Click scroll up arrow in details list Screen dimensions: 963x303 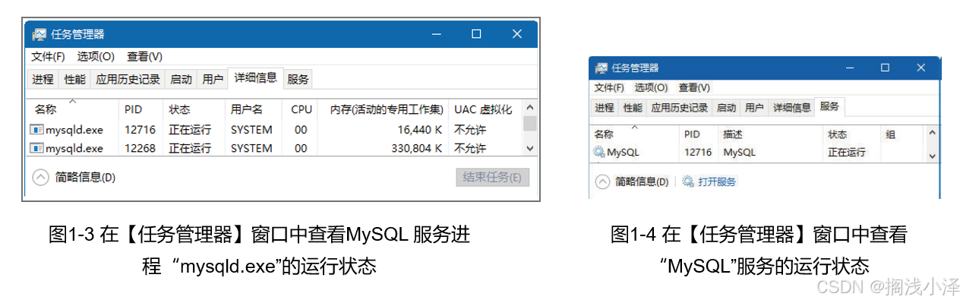point(530,108)
